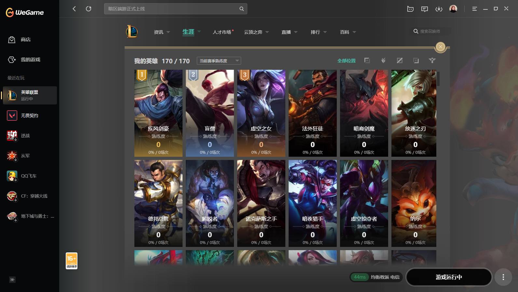Select 逆战 in the recent games list
518x292 pixels.
pos(30,136)
